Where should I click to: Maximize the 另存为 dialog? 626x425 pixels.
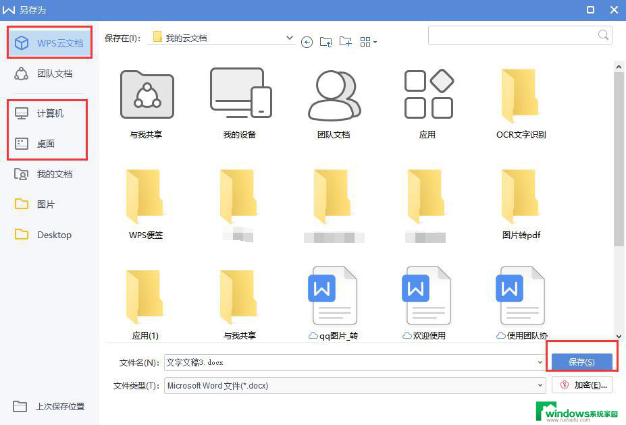click(590, 10)
